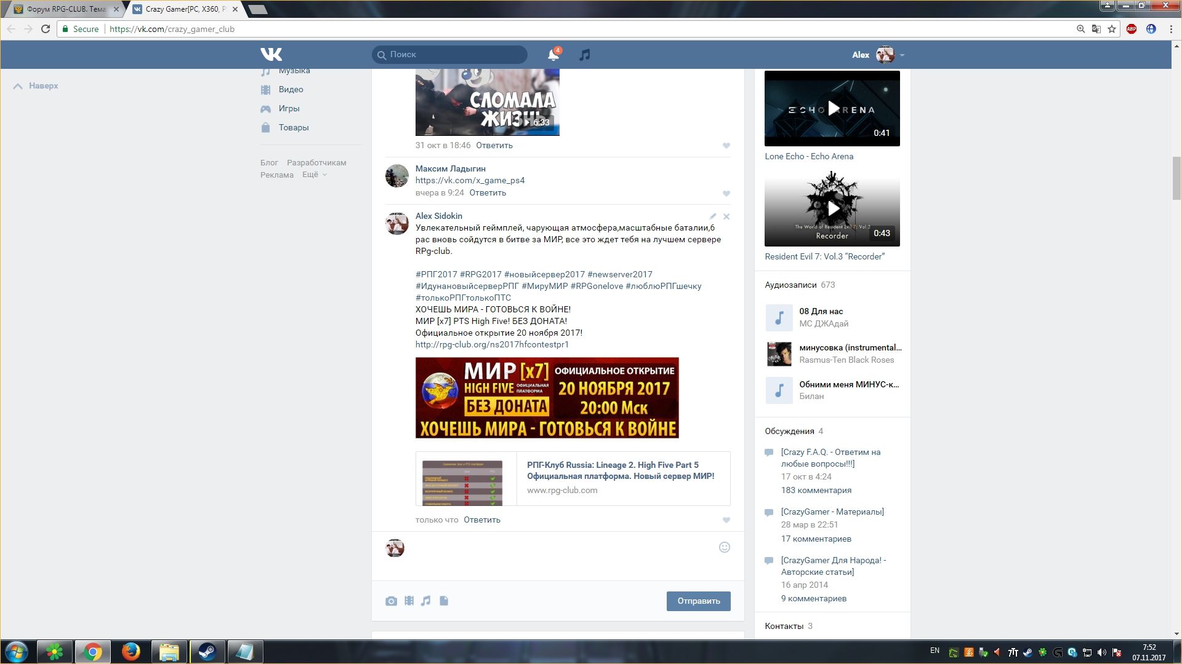The image size is (1182, 664).
Task: Open hashtag #толькоРПГтолькоПТС
Action: click(x=463, y=298)
